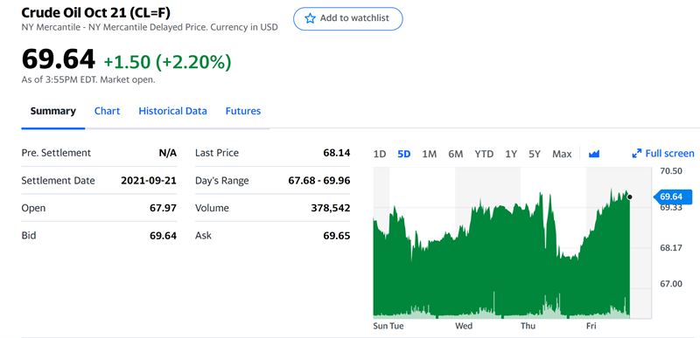The image size is (700, 338).
Task: Select the Summary tab
Action: [53, 111]
